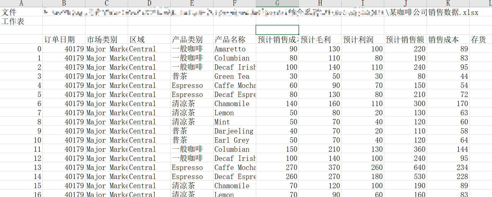
Task: Select the 文件 label cell
Action: click(21, 12)
